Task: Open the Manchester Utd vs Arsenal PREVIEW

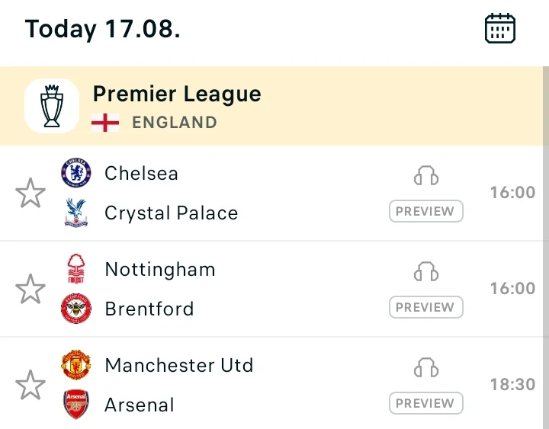Action: pyautogui.click(x=426, y=403)
